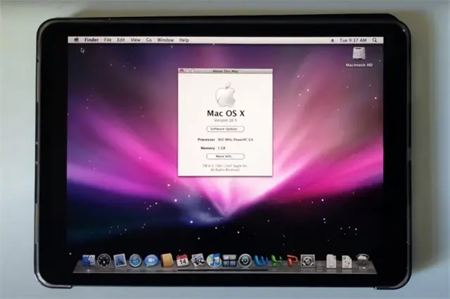
Task: Click the Apple Inc. copyright text
Action: coord(225,168)
